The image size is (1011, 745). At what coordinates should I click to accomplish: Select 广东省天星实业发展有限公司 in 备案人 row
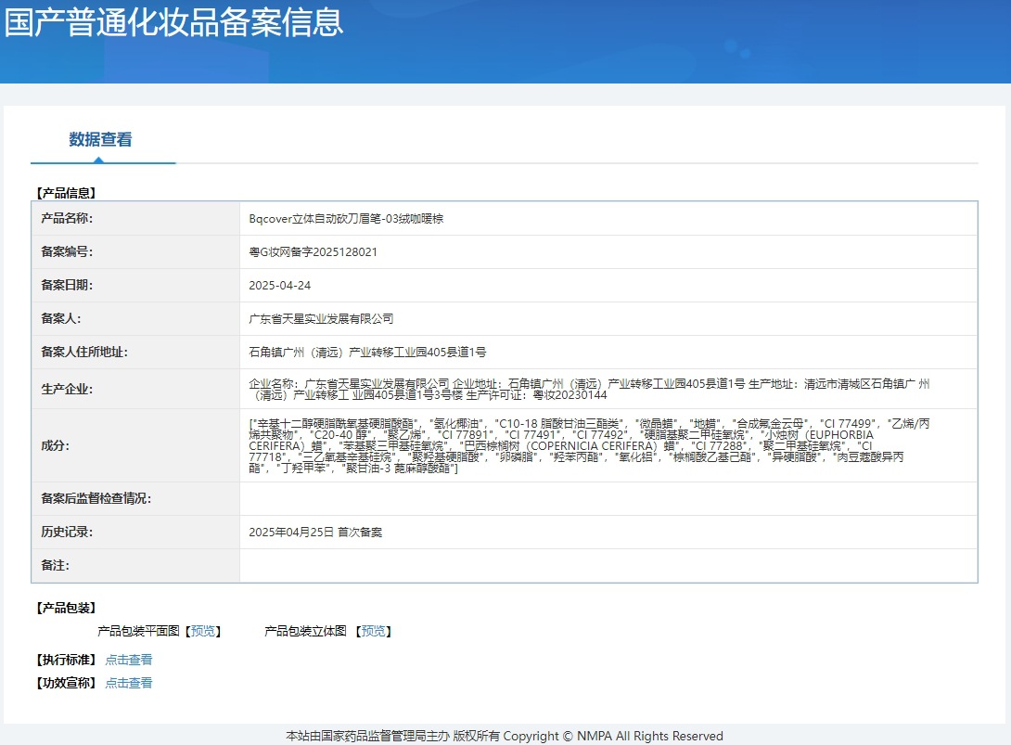coord(321,318)
